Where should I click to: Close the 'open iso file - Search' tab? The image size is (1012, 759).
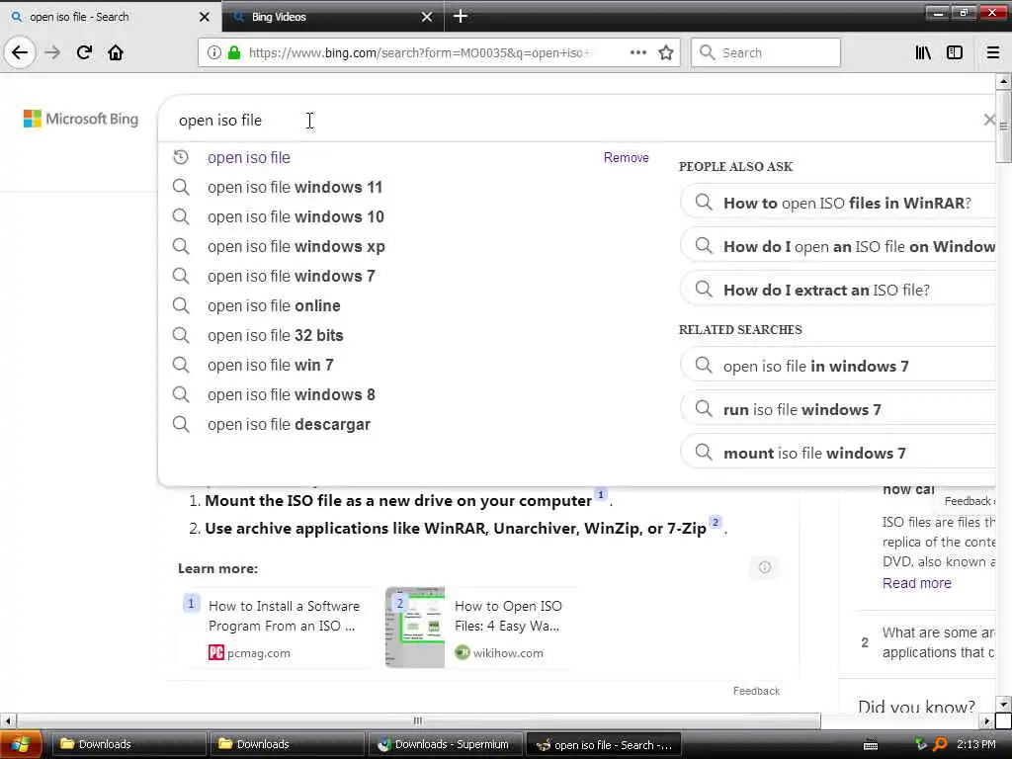click(205, 17)
